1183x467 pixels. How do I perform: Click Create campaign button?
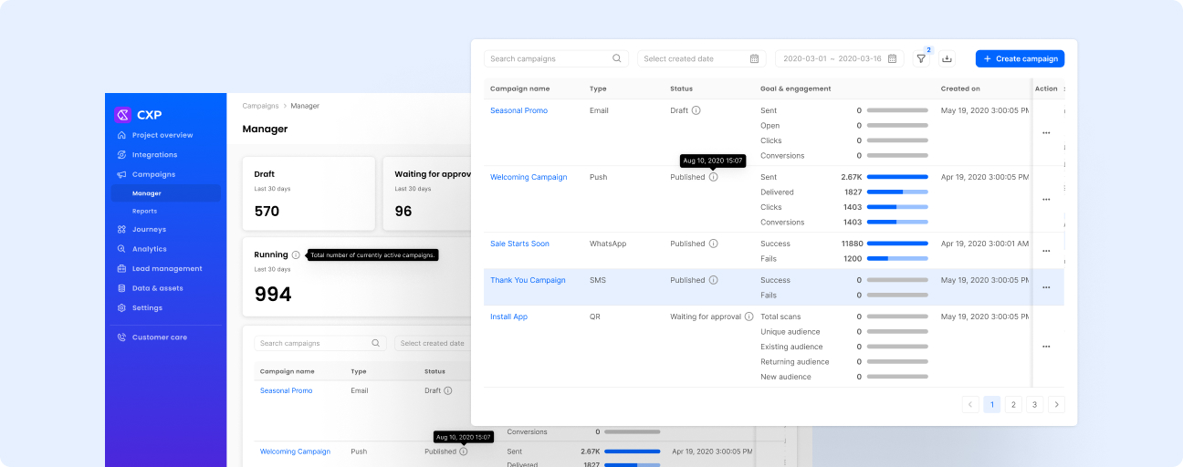click(x=1020, y=58)
